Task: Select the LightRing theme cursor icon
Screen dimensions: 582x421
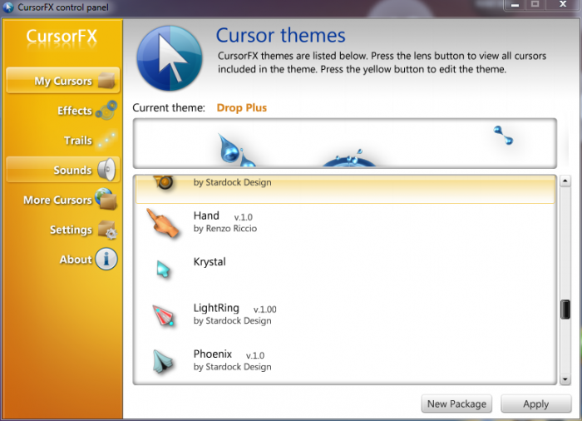Action: [x=163, y=315]
